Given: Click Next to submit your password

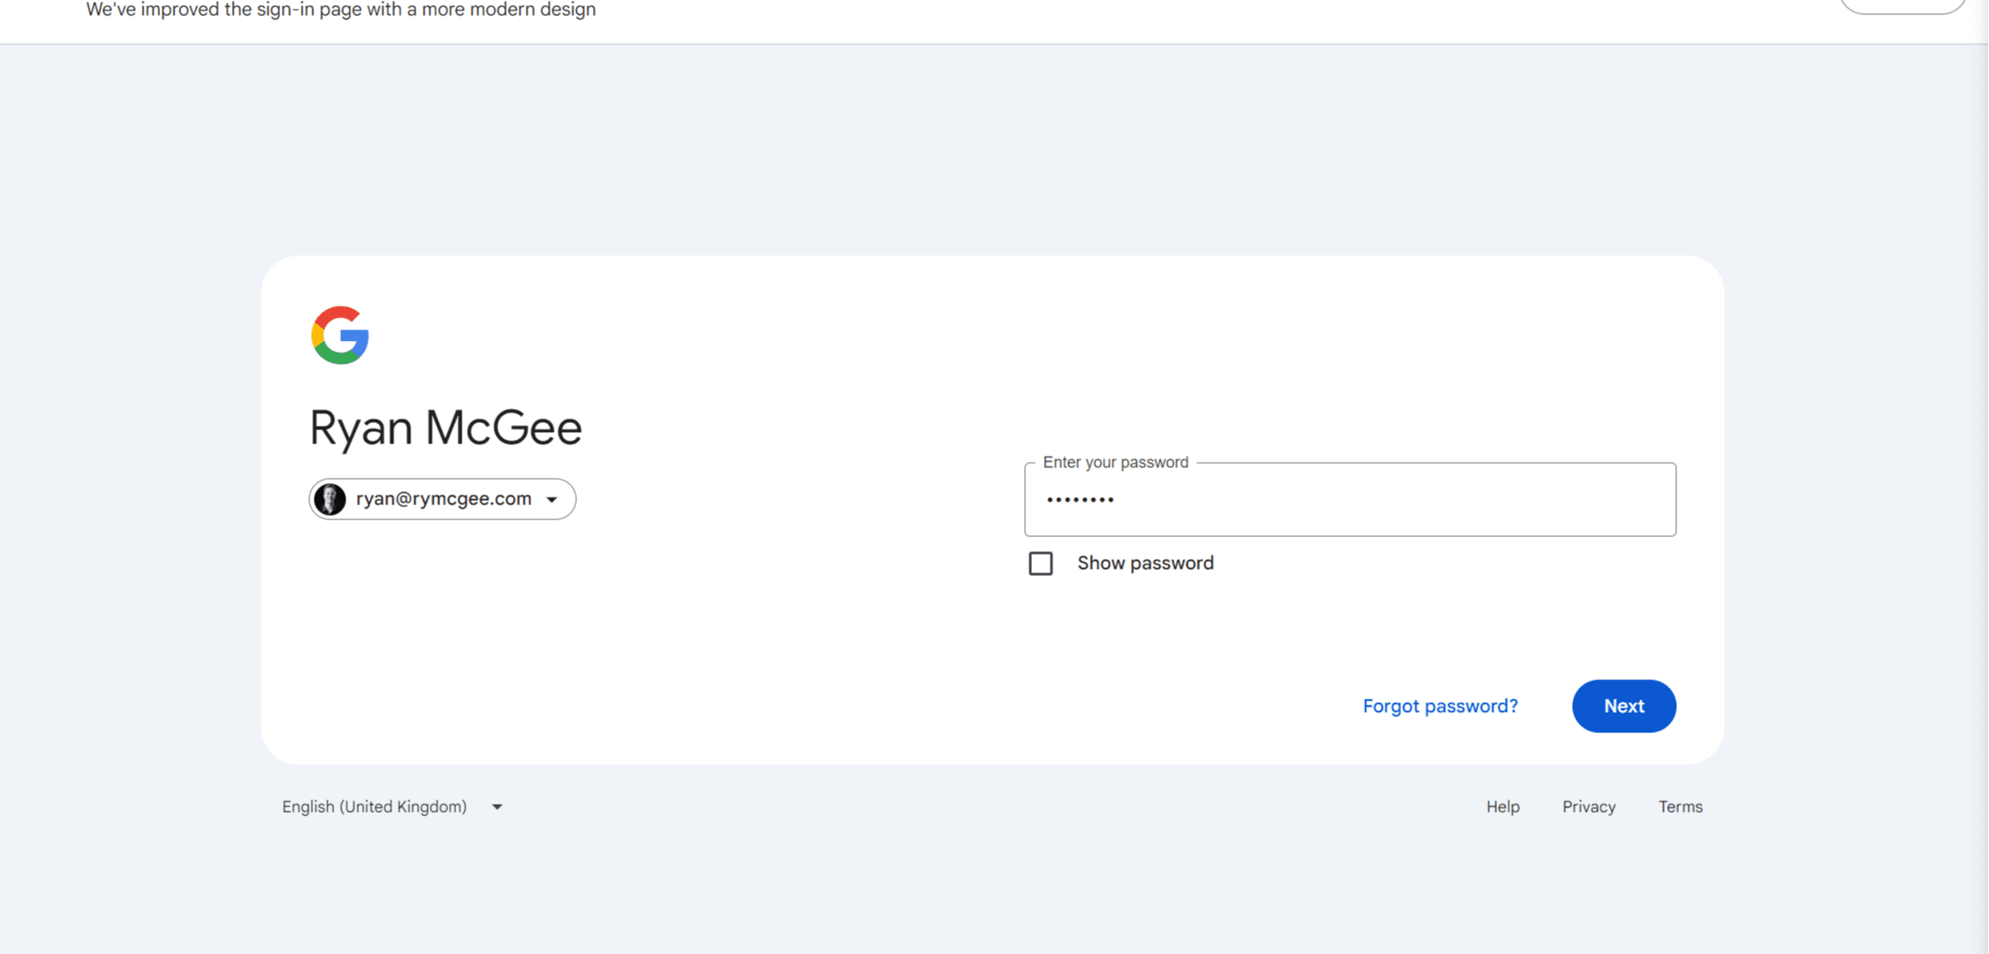Looking at the screenshot, I should [1623, 706].
